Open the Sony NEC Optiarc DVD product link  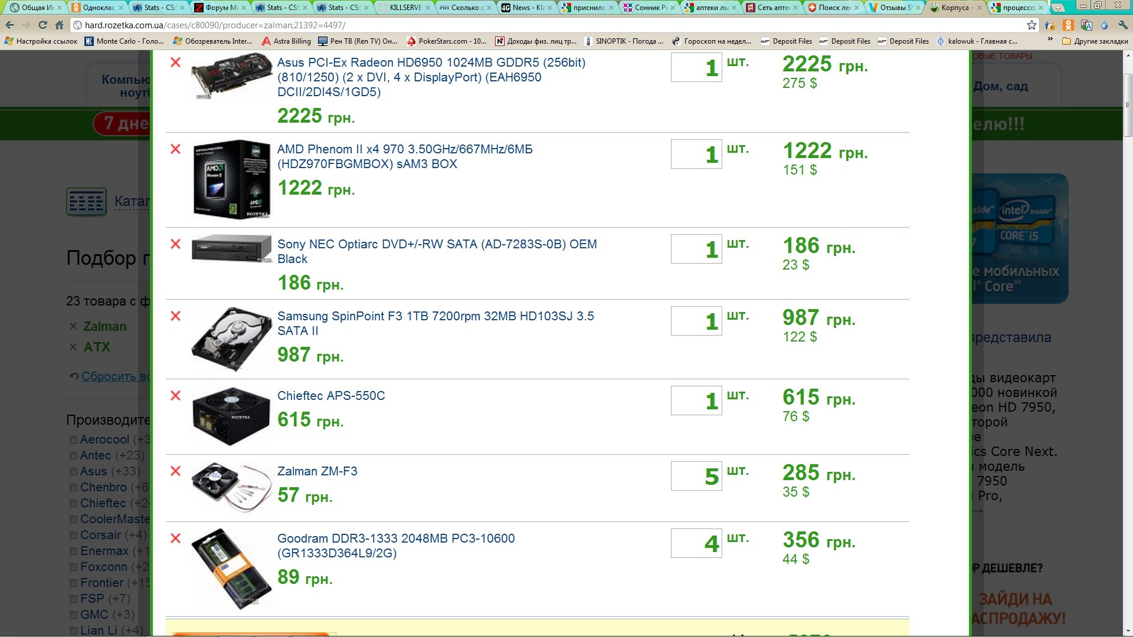point(437,251)
